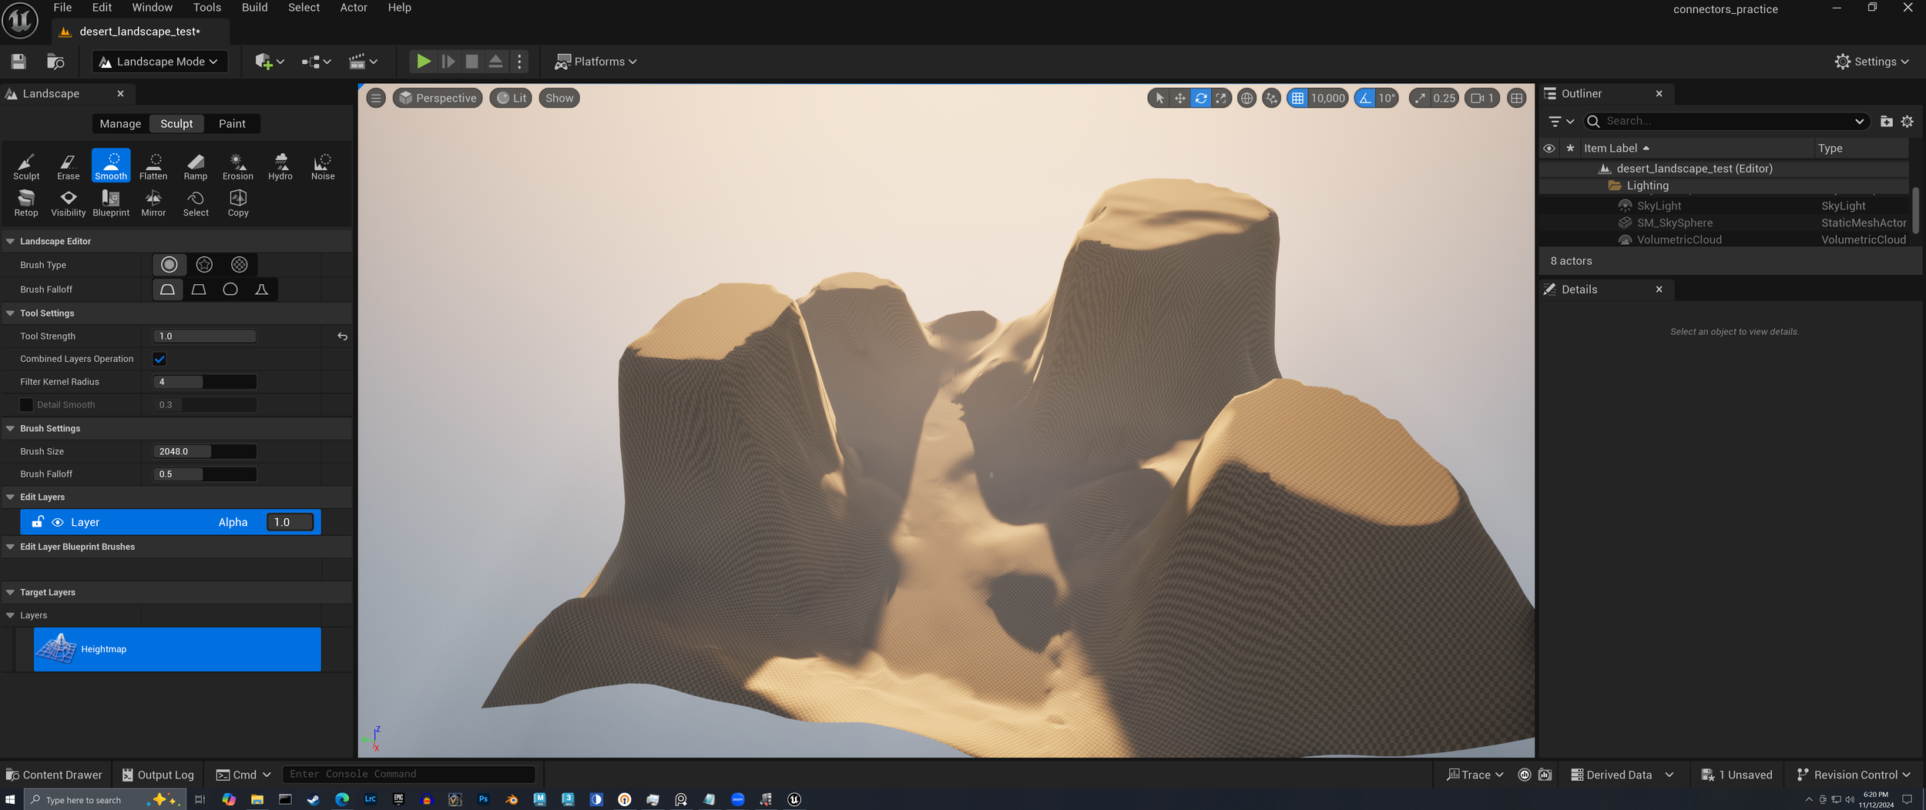Click the Enter Console Command field
The image size is (1926, 810).
tap(409, 775)
